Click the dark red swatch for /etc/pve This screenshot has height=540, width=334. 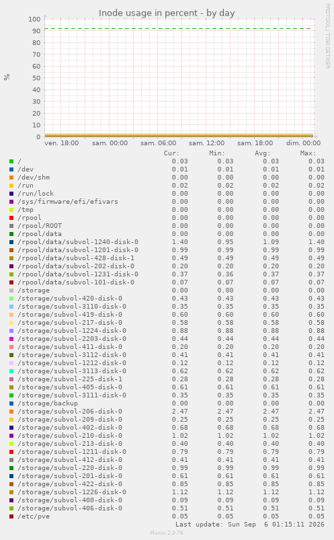pos(11,516)
